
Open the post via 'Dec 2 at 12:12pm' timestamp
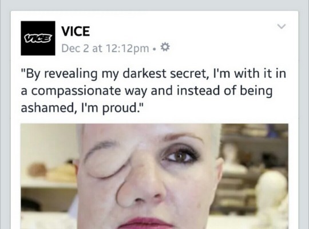click(105, 48)
